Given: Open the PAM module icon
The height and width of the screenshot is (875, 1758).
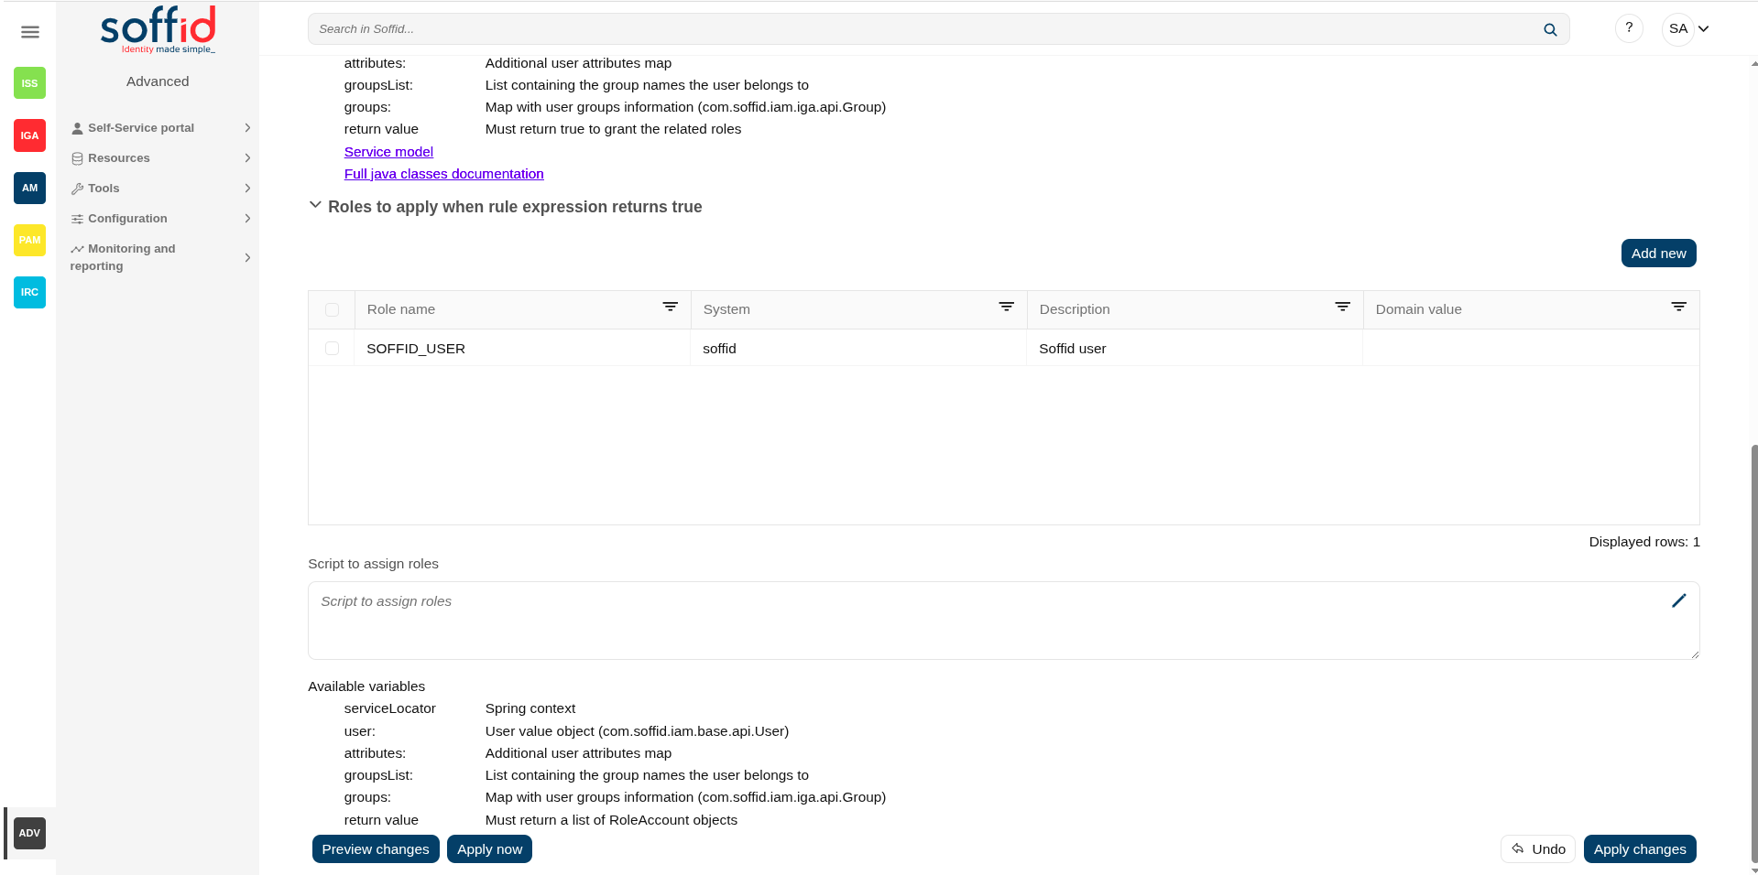Looking at the screenshot, I should [x=29, y=240].
